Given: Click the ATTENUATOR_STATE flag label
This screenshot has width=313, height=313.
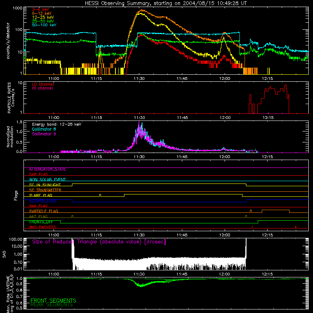Looking at the screenshot, I should click(47, 169).
